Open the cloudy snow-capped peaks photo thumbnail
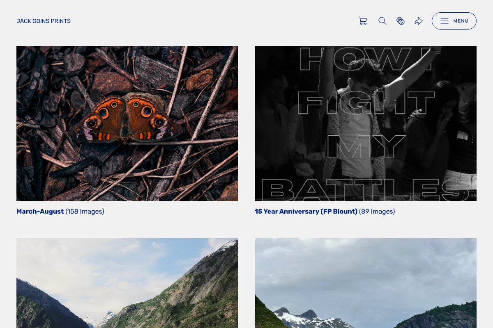Screen dimensions: 493x328 pos(366,283)
